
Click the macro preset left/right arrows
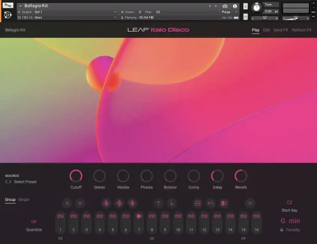pyautogui.click(x=8, y=182)
